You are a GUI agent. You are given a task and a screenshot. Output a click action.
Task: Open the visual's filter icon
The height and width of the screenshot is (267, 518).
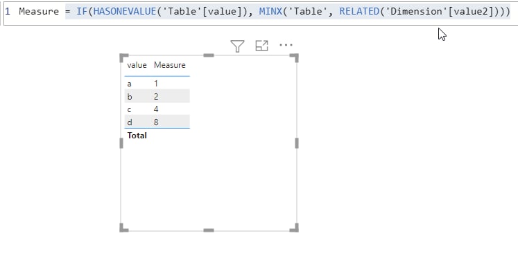coord(237,46)
